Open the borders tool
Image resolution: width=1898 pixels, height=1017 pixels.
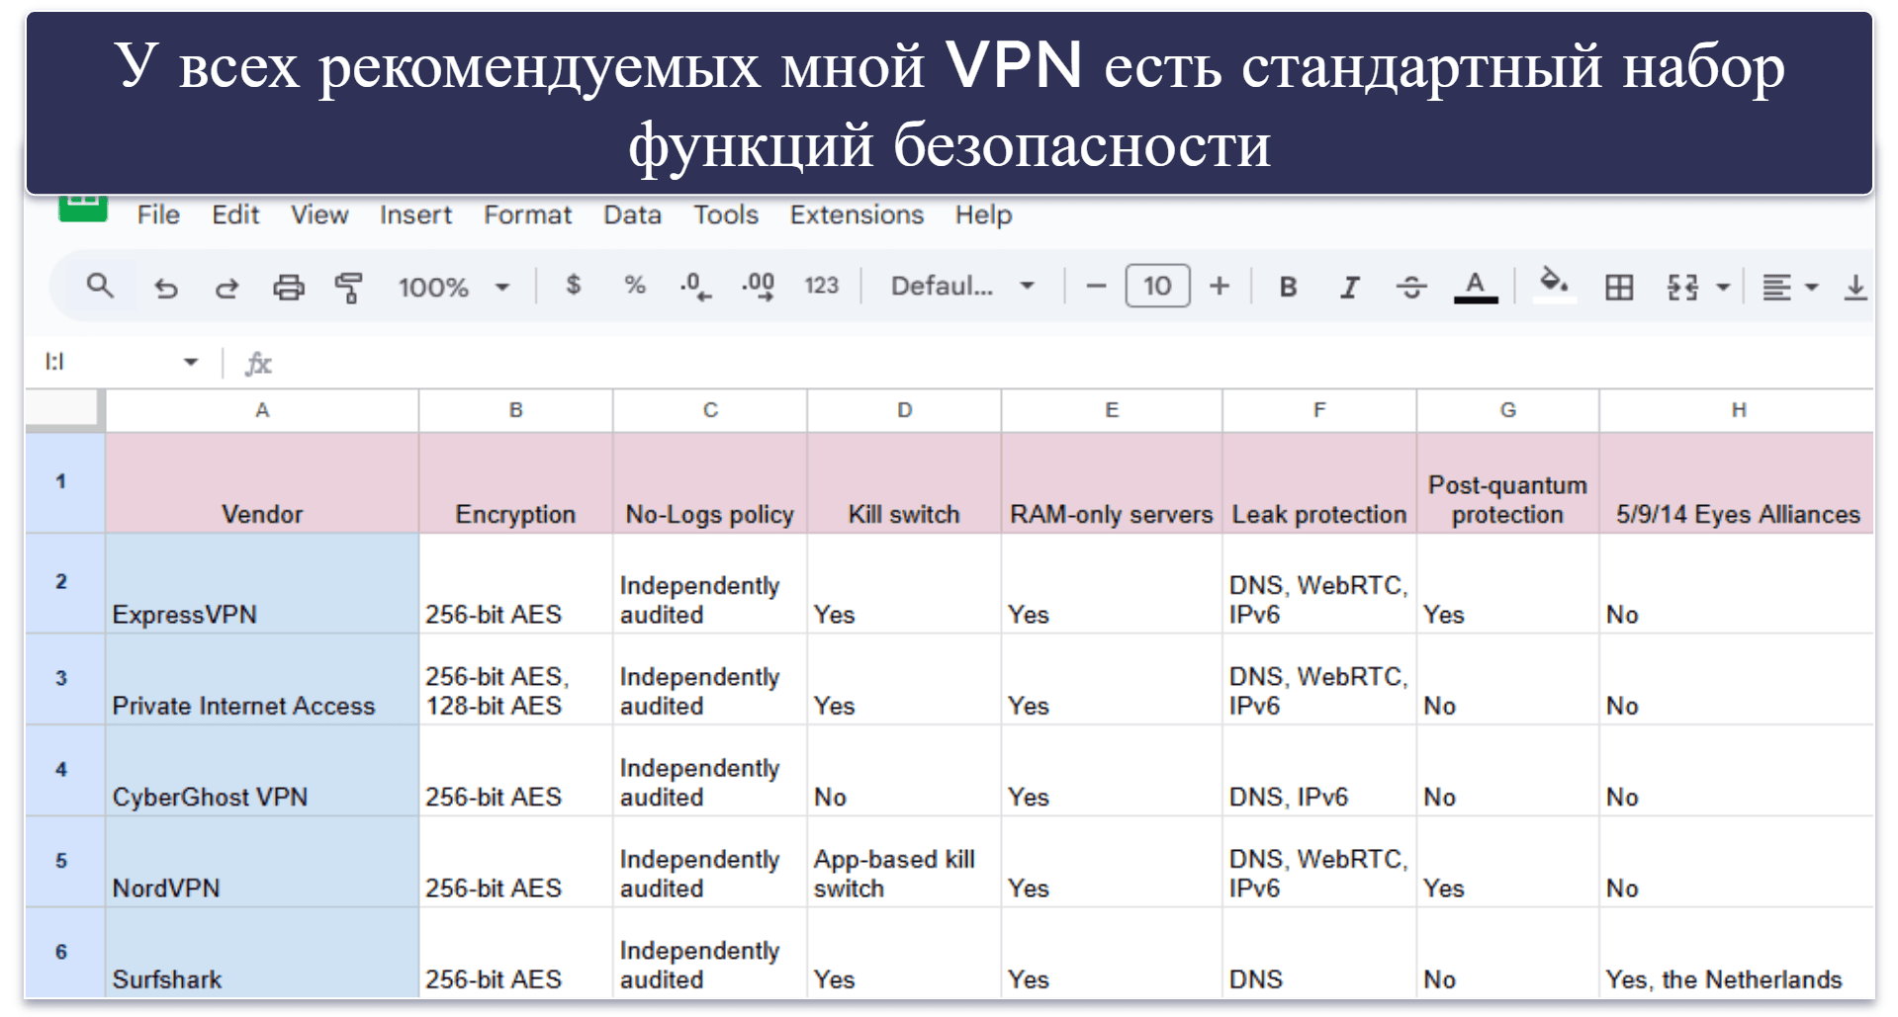coord(1619,288)
